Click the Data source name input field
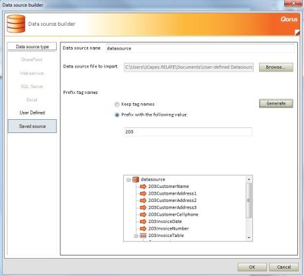The height and width of the screenshot is (276, 304). [200, 48]
